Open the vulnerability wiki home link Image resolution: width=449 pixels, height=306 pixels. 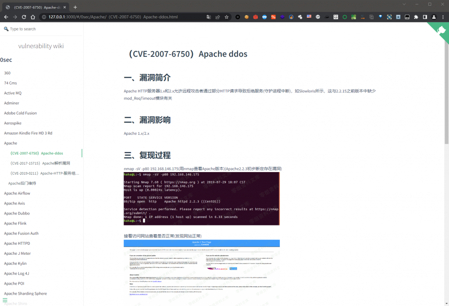(41, 46)
